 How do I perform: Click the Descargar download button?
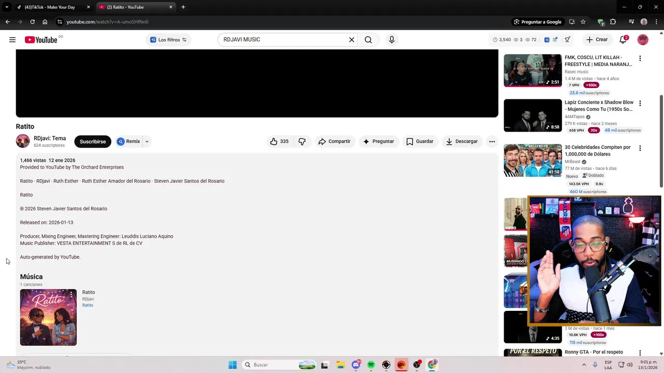pyautogui.click(x=462, y=141)
